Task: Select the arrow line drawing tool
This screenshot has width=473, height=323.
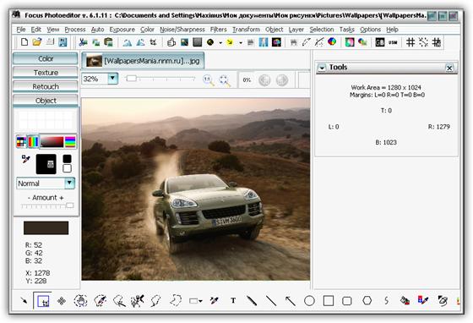Action: (x=291, y=301)
